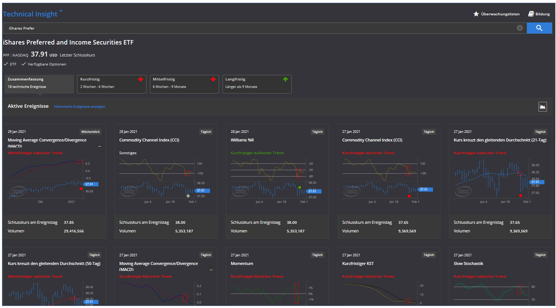Screen dimensions: 556x308
Task: Click the Williams %R card title
Action: (x=242, y=140)
